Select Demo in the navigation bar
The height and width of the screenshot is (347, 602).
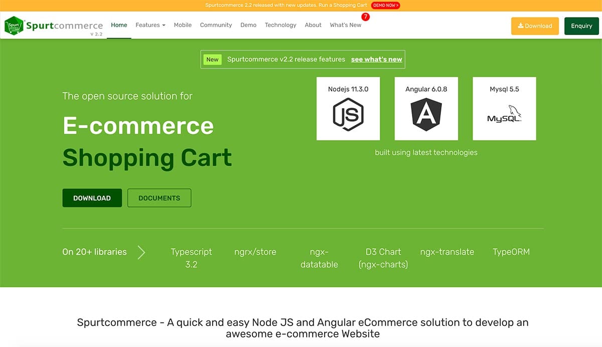coord(248,25)
